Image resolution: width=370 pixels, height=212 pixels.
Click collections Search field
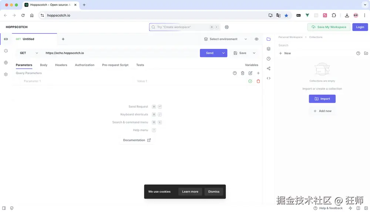click(322, 46)
